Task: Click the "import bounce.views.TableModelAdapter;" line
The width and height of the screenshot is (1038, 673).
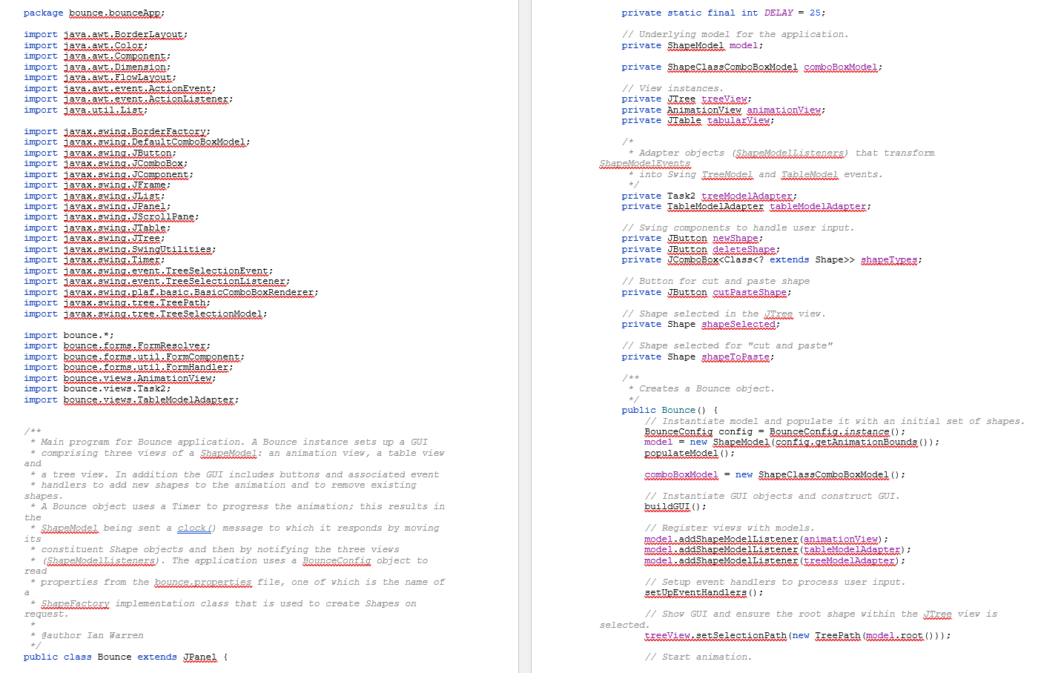Action: click(131, 400)
